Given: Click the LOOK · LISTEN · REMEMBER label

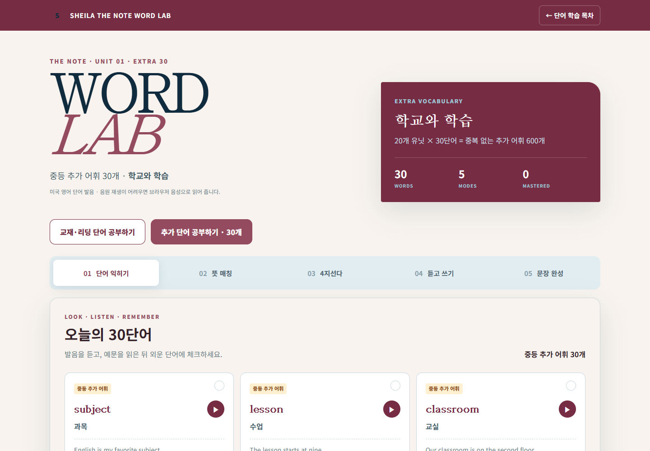Looking at the screenshot, I should [112, 317].
